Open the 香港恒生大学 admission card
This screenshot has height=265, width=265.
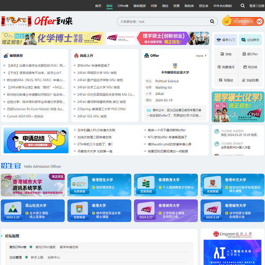(x=99, y=185)
